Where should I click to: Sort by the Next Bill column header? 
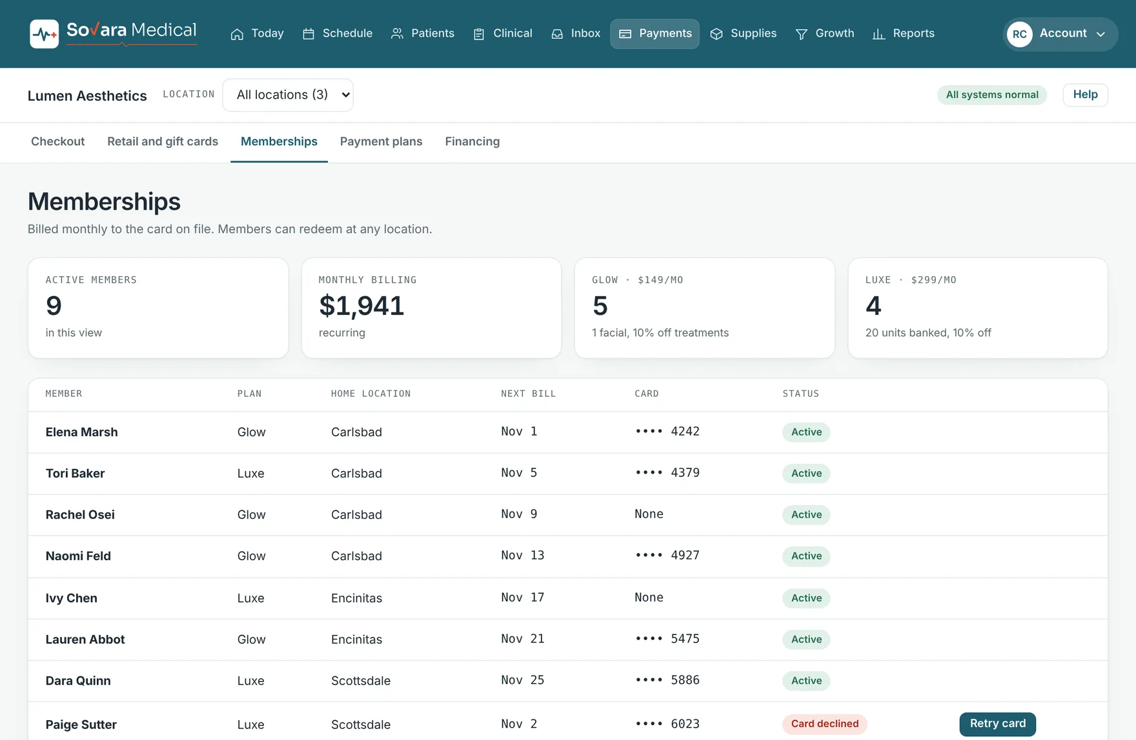(x=528, y=394)
